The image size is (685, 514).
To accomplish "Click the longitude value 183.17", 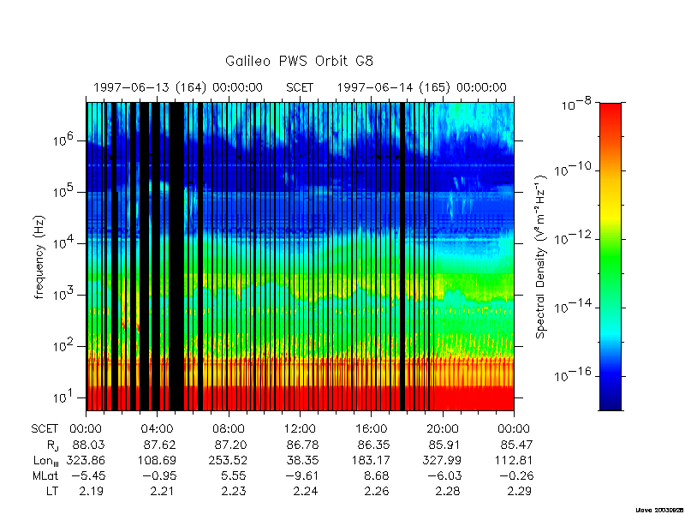I will pyautogui.click(x=371, y=460).
